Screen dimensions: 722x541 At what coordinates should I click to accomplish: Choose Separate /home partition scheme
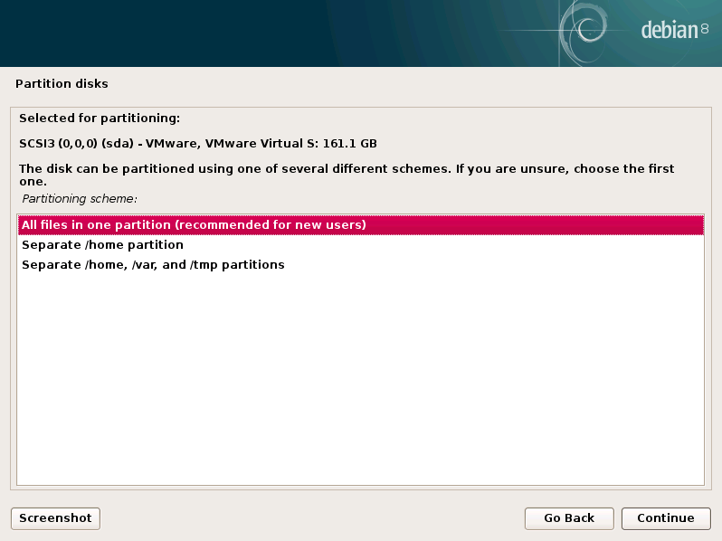(361, 245)
